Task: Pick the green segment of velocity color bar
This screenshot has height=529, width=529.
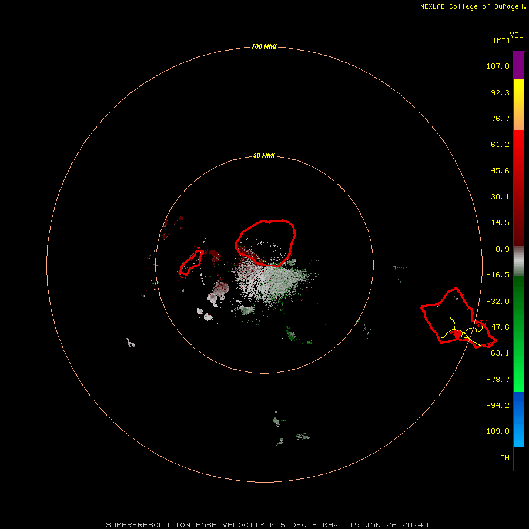Action: point(519,334)
